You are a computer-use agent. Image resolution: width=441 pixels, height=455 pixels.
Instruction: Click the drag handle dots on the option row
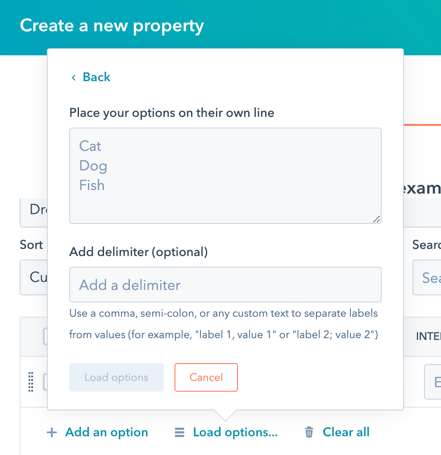coord(30,383)
